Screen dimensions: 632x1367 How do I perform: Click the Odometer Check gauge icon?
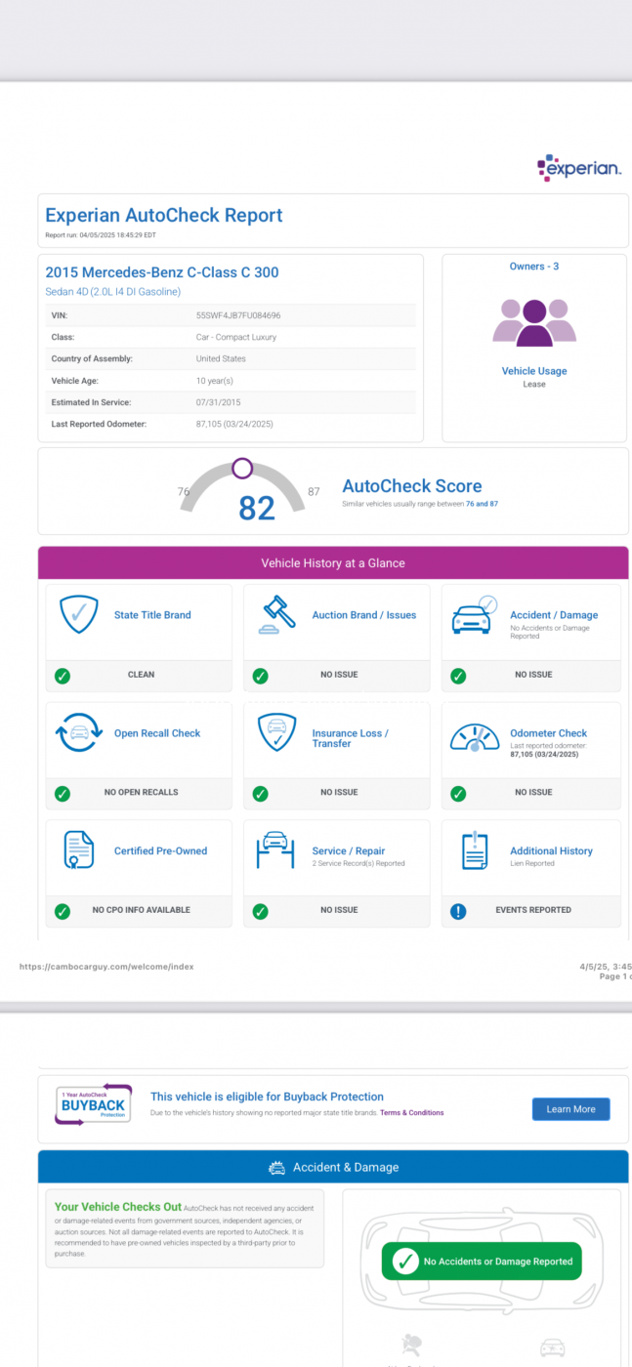coord(475,736)
